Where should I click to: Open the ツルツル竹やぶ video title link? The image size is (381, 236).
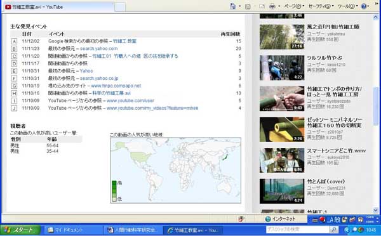(x=324, y=58)
